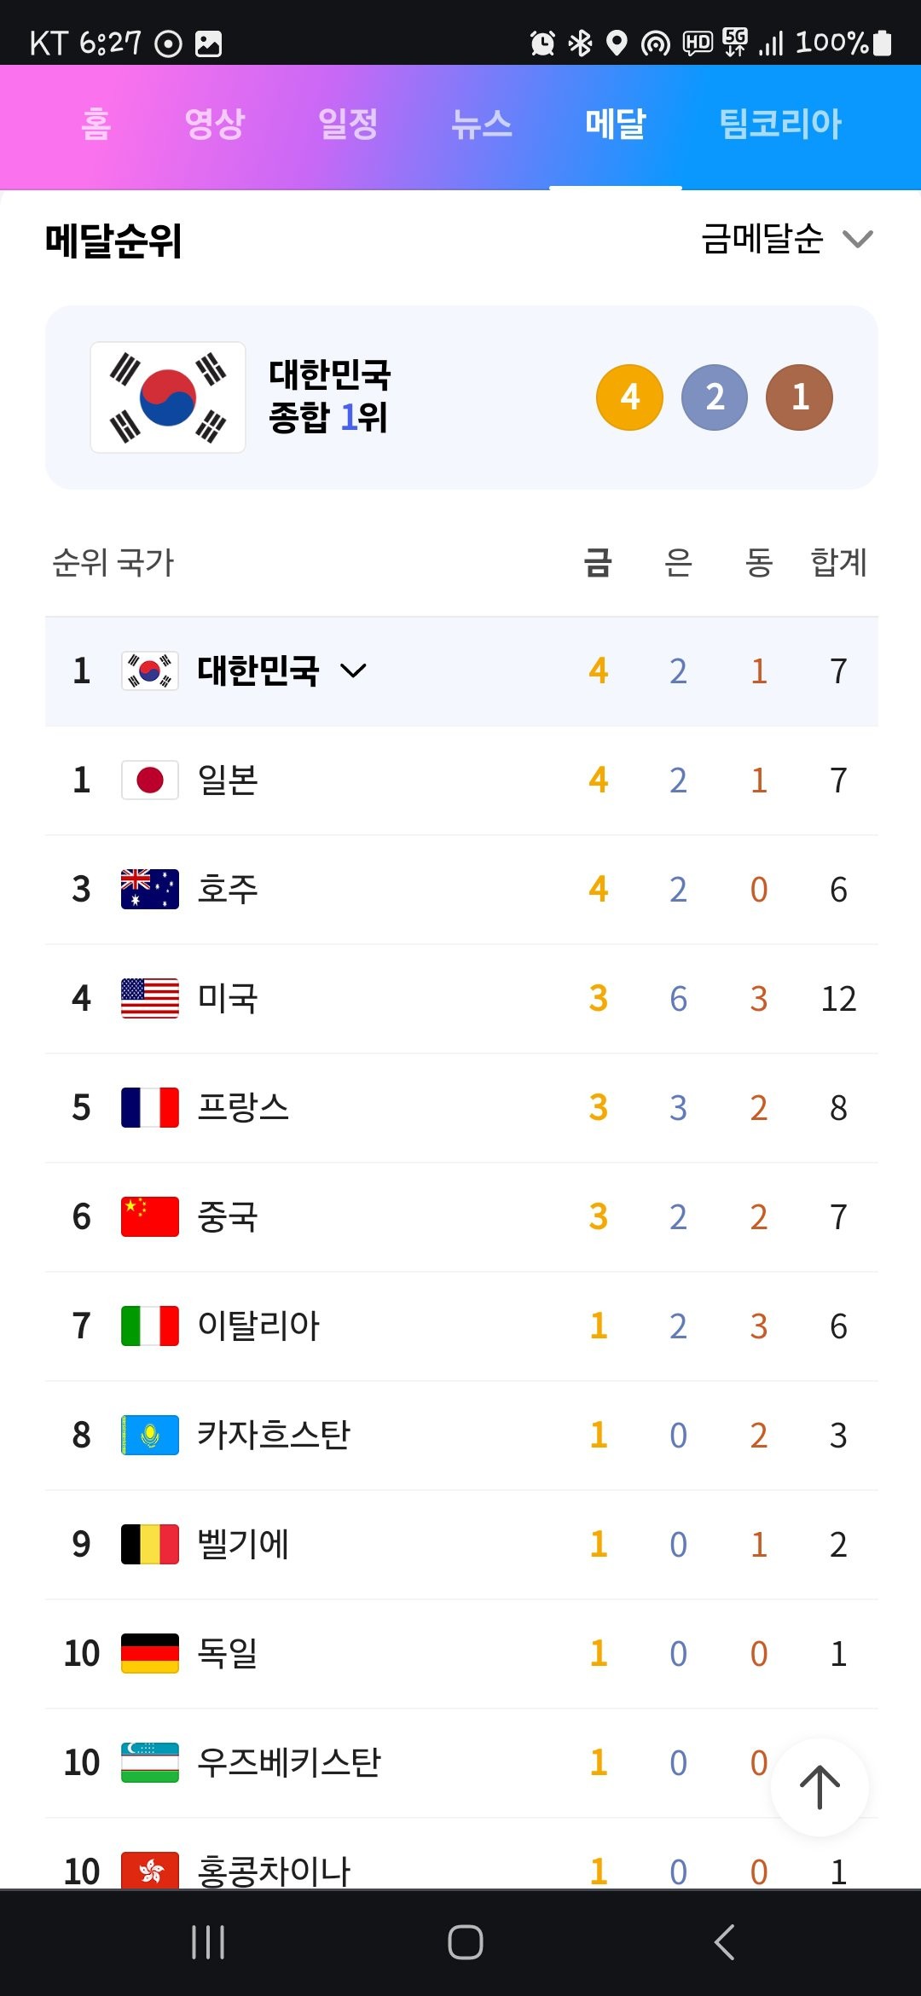Tap the 금 column header
The height and width of the screenshot is (1996, 921).
point(598,562)
